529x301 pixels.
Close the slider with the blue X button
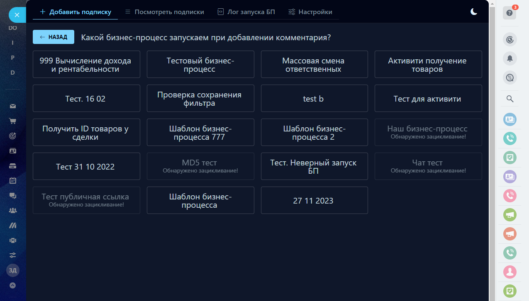click(x=17, y=15)
